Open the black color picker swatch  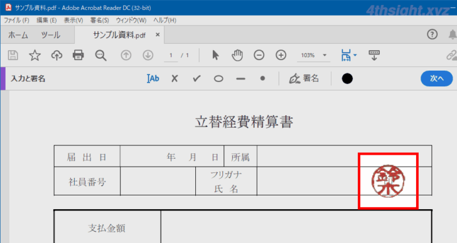coord(347,78)
